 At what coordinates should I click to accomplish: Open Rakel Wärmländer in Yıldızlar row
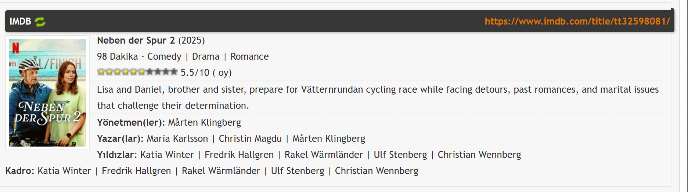(x=324, y=155)
